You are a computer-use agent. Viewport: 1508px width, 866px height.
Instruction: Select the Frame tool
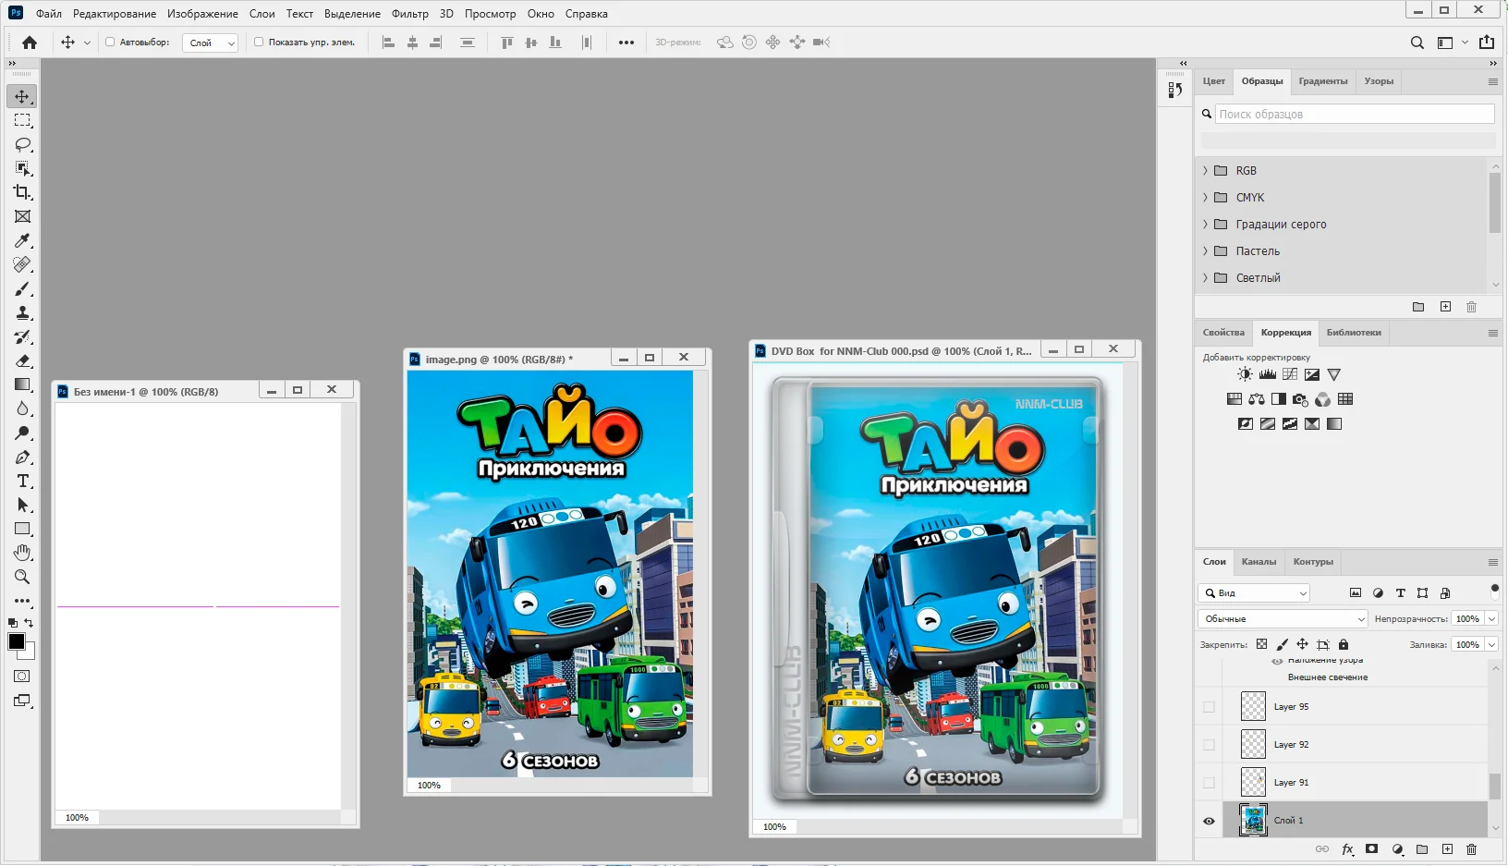point(22,216)
